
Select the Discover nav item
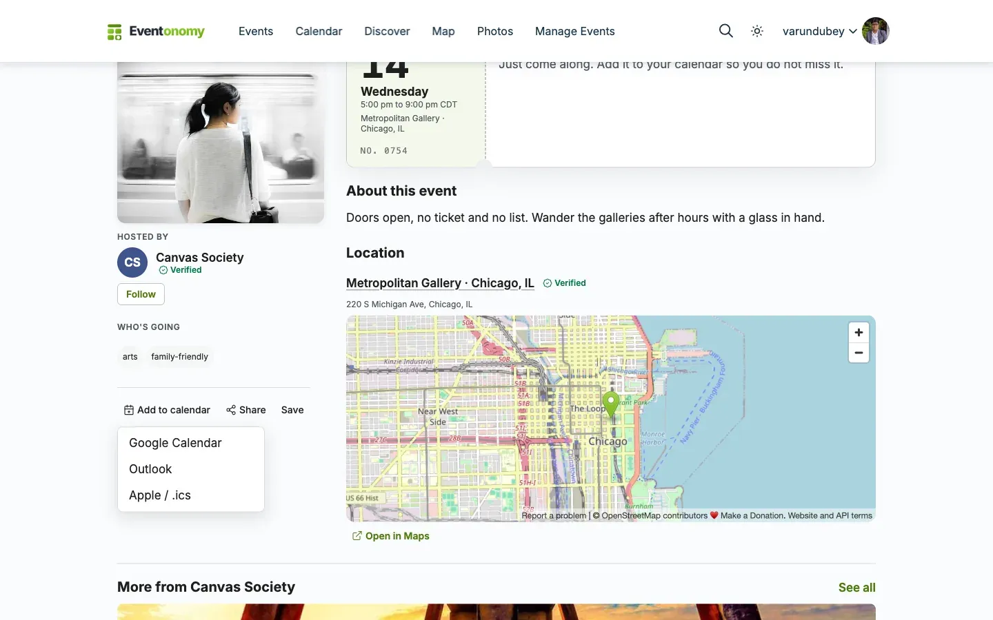387,31
